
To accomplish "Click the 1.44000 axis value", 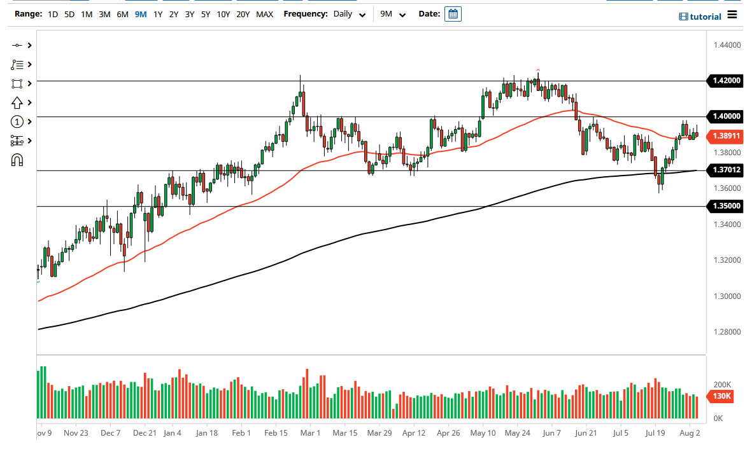I will [727, 45].
